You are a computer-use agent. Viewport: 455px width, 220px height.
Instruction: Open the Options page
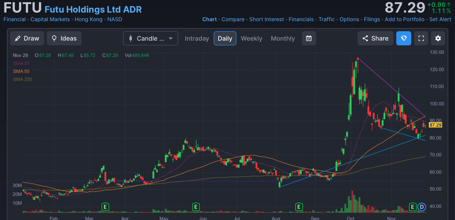pyautogui.click(x=349, y=19)
